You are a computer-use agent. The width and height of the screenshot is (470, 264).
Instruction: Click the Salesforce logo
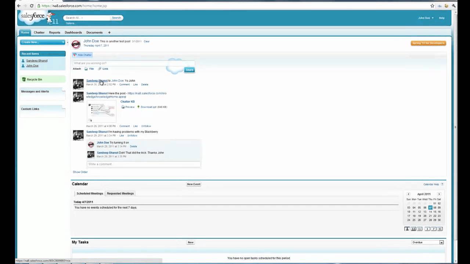point(33,16)
